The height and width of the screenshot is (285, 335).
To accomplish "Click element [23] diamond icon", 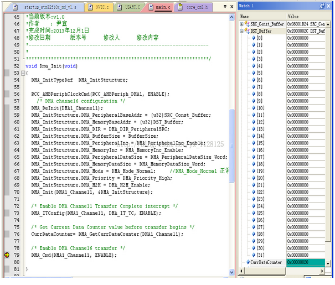I will click(x=254, y=199).
